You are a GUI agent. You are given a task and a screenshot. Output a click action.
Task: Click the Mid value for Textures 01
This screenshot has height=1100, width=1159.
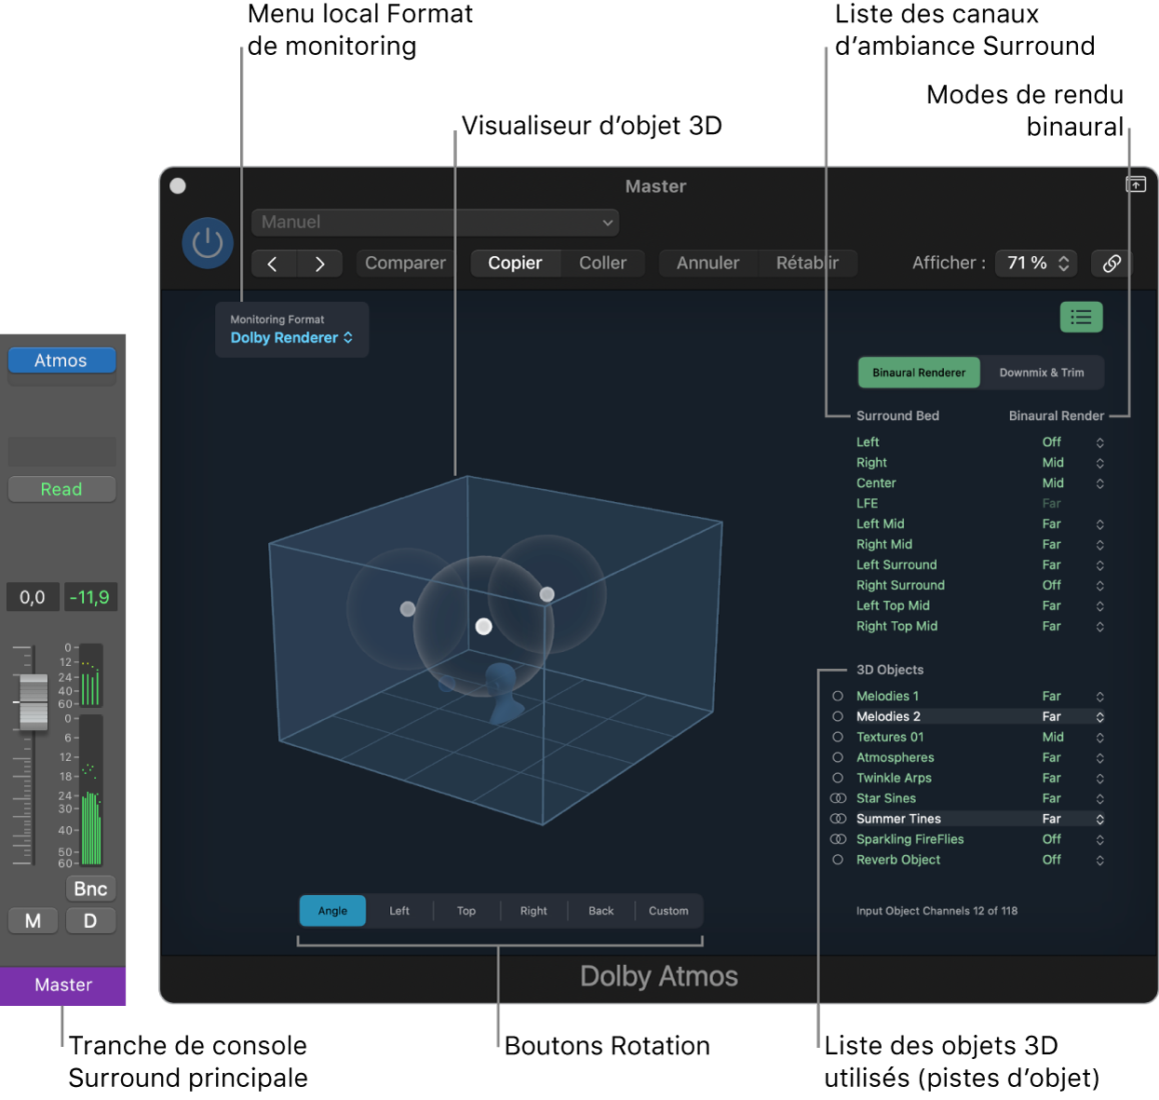1053,737
